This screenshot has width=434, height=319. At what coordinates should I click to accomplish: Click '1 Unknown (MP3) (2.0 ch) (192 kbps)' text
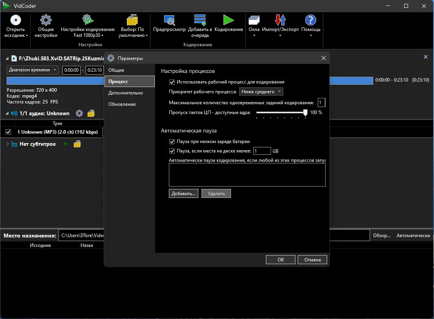pyautogui.click(x=58, y=132)
